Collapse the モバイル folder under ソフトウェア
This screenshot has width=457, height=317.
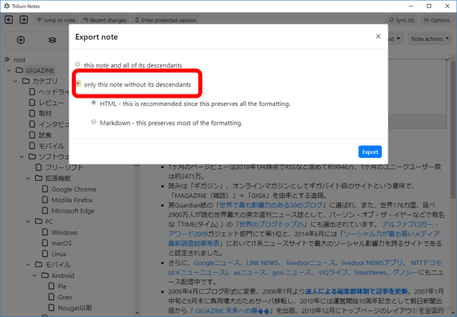click(x=29, y=265)
